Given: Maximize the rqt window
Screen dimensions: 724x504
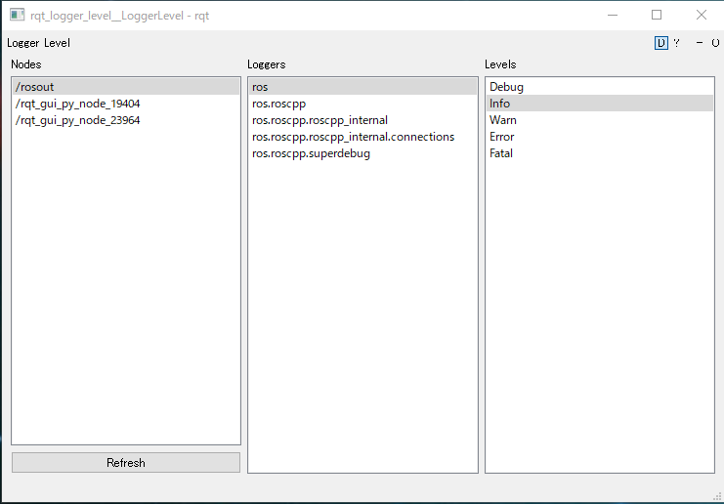Looking at the screenshot, I should (x=657, y=15).
